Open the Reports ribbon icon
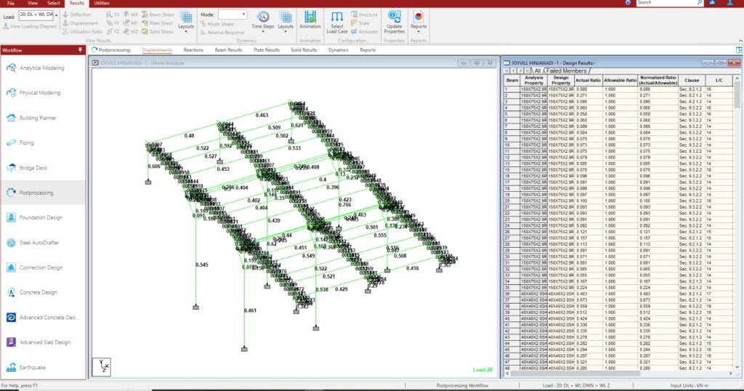 coord(418,20)
